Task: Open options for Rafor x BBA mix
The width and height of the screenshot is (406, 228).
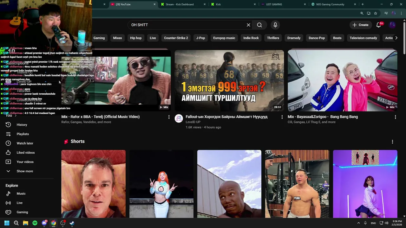Action: pos(169,117)
